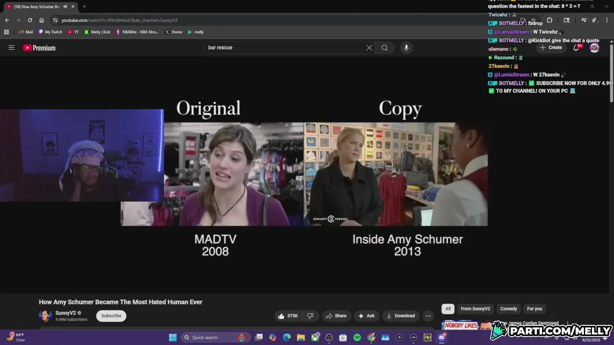
Task: Launch Spotify from the taskbar
Action: tap(357, 337)
